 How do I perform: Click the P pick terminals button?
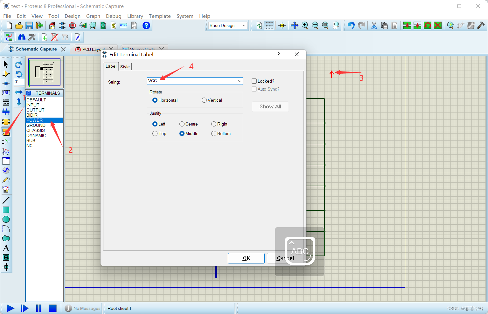click(29, 93)
